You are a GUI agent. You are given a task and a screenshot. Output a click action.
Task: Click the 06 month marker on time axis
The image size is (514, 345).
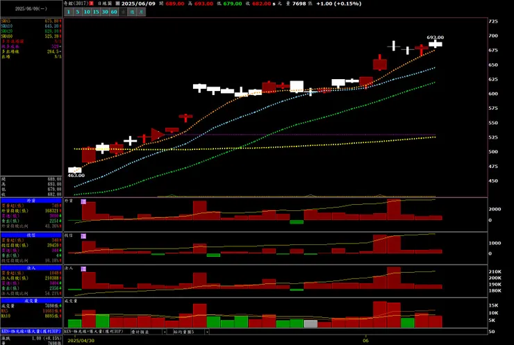click(365, 340)
